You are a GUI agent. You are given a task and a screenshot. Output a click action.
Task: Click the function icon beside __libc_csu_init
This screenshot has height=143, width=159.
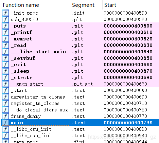[x=5, y=129]
